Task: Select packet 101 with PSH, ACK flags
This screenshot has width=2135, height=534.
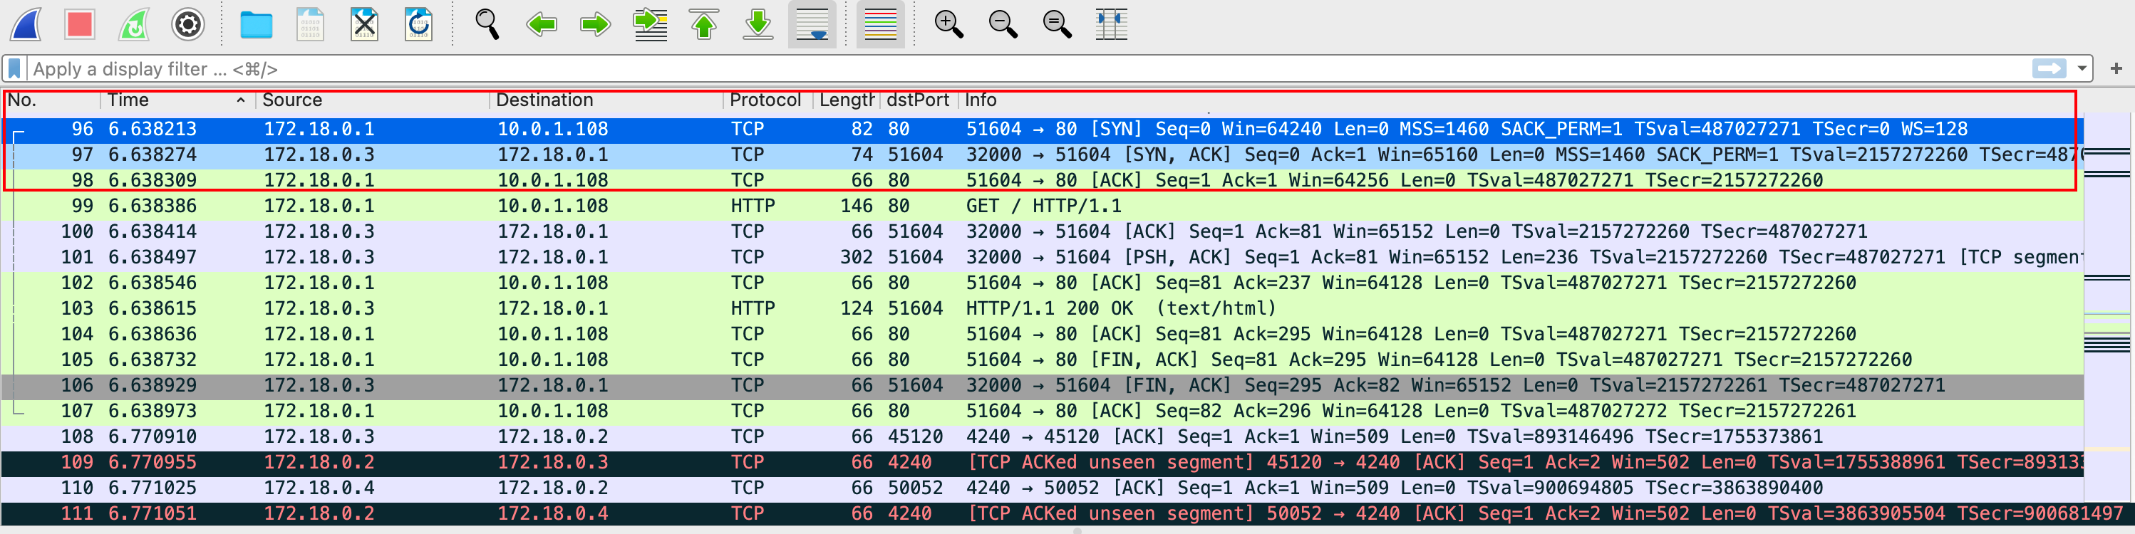Action: point(1042,258)
